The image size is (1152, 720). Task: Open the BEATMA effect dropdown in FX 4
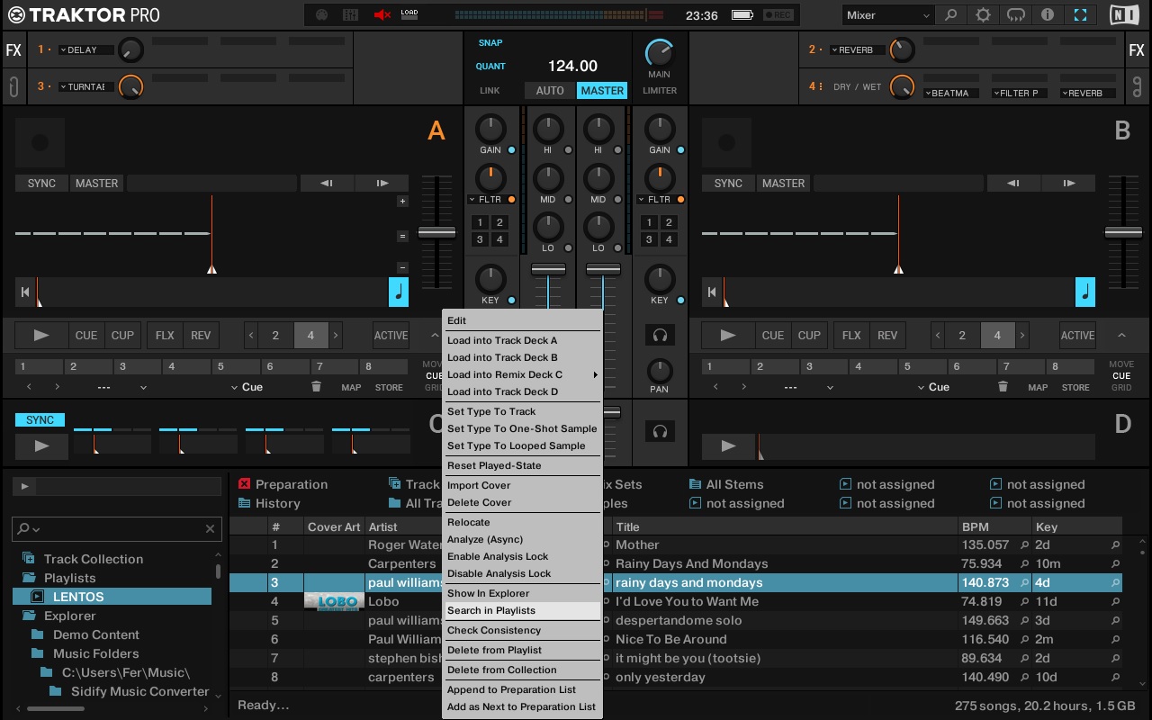pyautogui.click(x=951, y=94)
